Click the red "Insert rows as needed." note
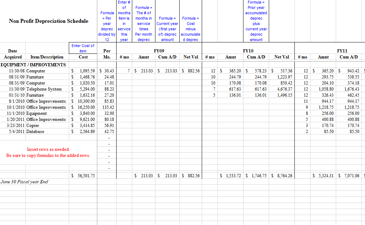This screenshot has height=225, width=365. click(48, 149)
